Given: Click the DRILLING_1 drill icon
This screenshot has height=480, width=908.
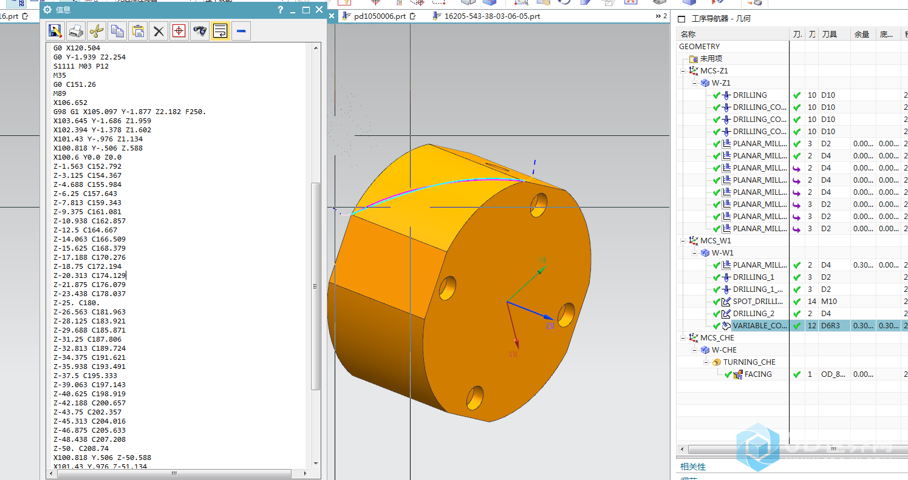Looking at the screenshot, I should 726,277.
